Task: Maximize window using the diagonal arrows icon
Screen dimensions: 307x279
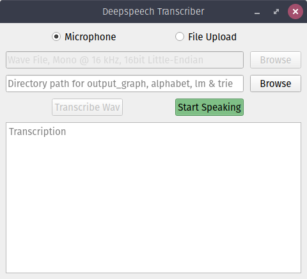Action: click(276, 12)
